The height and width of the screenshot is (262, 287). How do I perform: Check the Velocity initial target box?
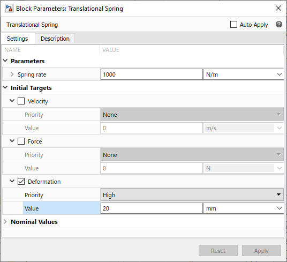click(x=21, y=101)
